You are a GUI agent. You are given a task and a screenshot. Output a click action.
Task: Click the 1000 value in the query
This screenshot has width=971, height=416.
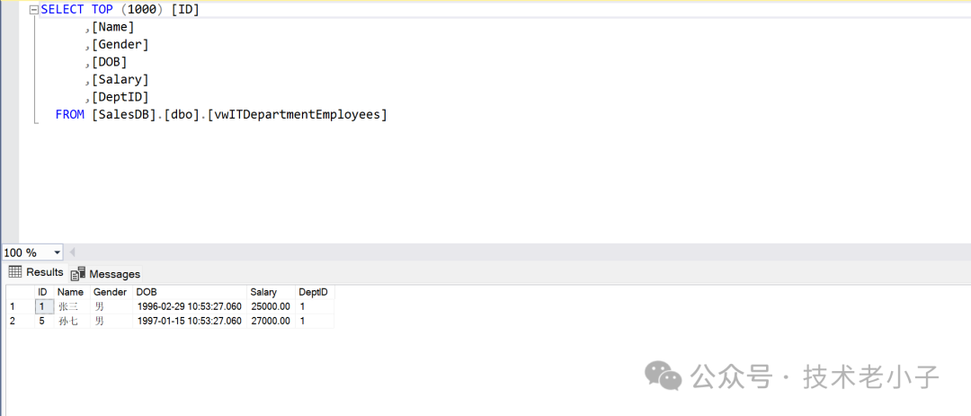click(142, 10)
